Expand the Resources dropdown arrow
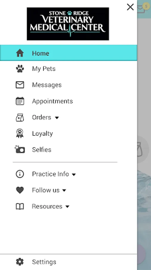This screenshot has height=270, width=151. tap(67, 207)
